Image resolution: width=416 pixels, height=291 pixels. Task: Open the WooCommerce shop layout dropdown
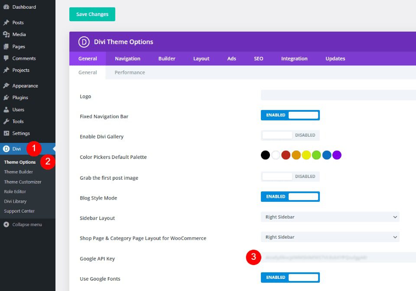(x=330, y=237)
